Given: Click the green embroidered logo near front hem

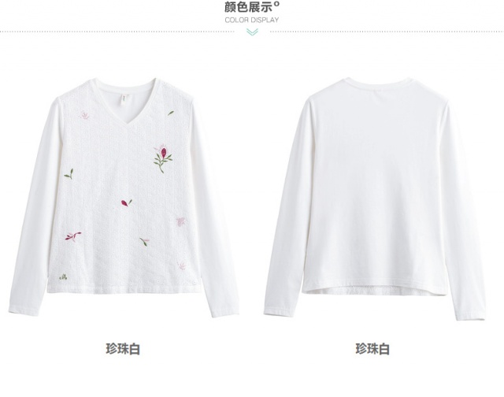Looking at the screenshot, I should coord(63,276).
